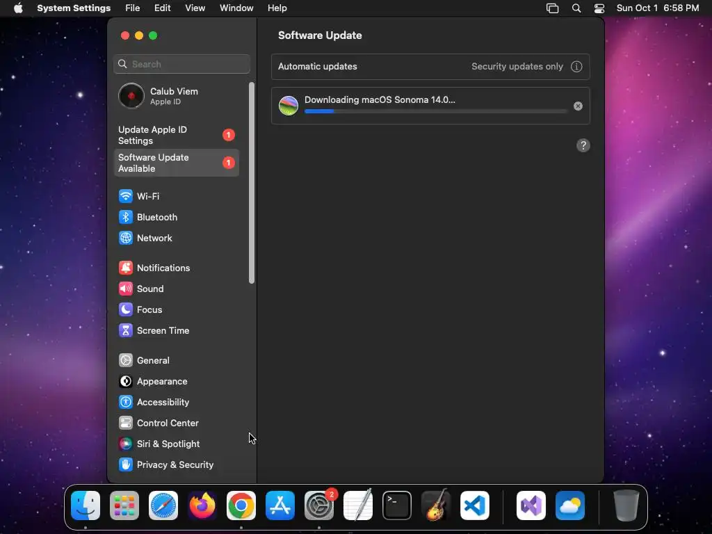Screen dimensions: 712x534
Task: Click the download progress bar
Action: [x=435, y=111]
